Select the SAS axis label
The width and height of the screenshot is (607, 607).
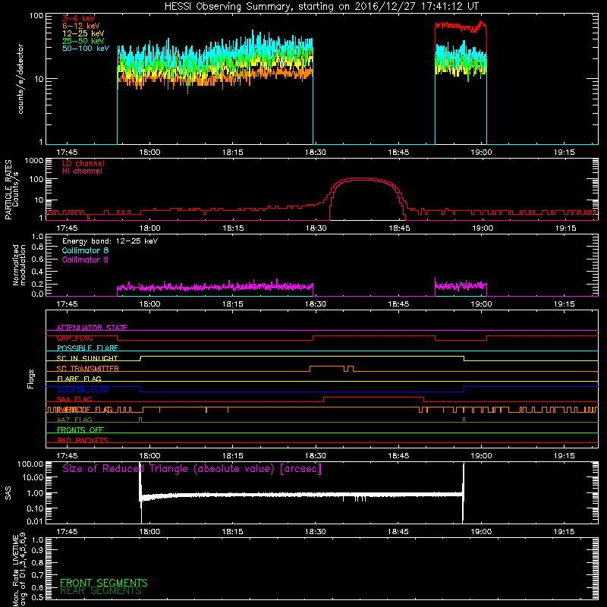click(x=8, y=493)
